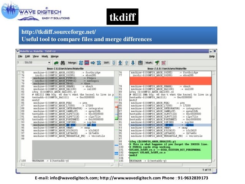
Task: Click the 'Merge:' toolbar label
Action: click(x=73, y=63)
